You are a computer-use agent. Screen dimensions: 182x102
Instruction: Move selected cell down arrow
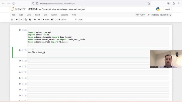[x=39, y=20]
